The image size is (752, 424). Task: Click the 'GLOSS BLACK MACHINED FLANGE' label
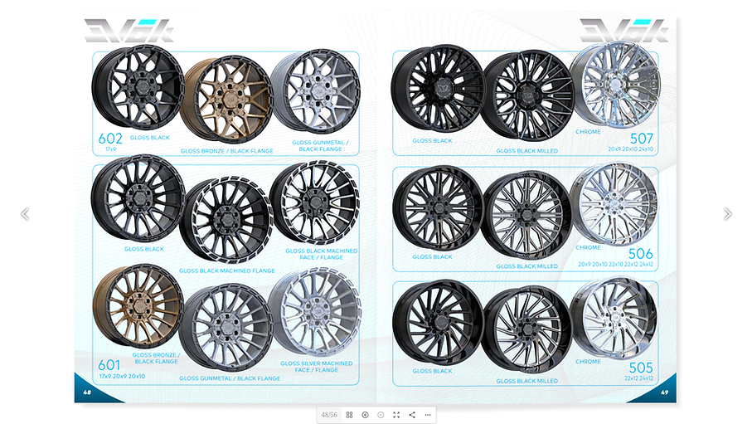pyautogui.click(x=227, y=270)
